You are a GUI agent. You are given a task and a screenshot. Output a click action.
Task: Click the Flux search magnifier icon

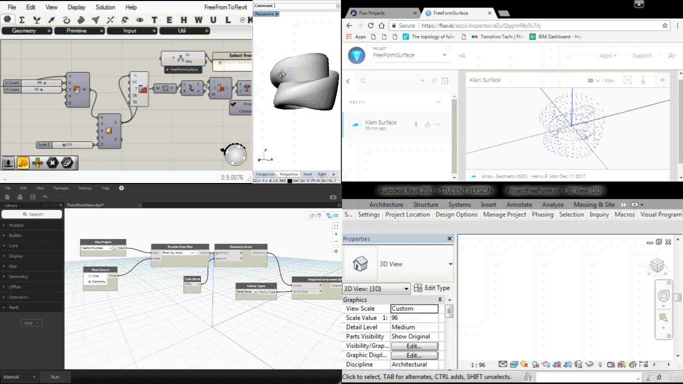click(x=363, y=81)
